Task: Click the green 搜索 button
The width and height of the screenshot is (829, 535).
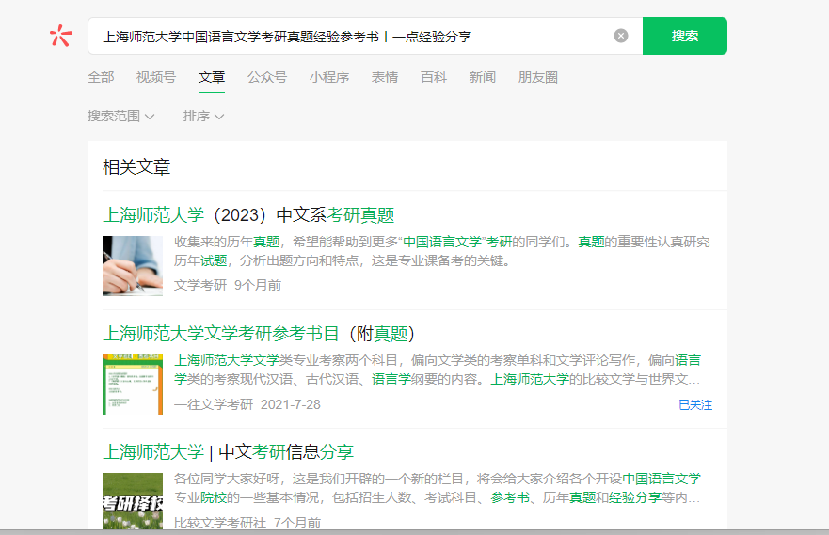Action: [685, 36]
